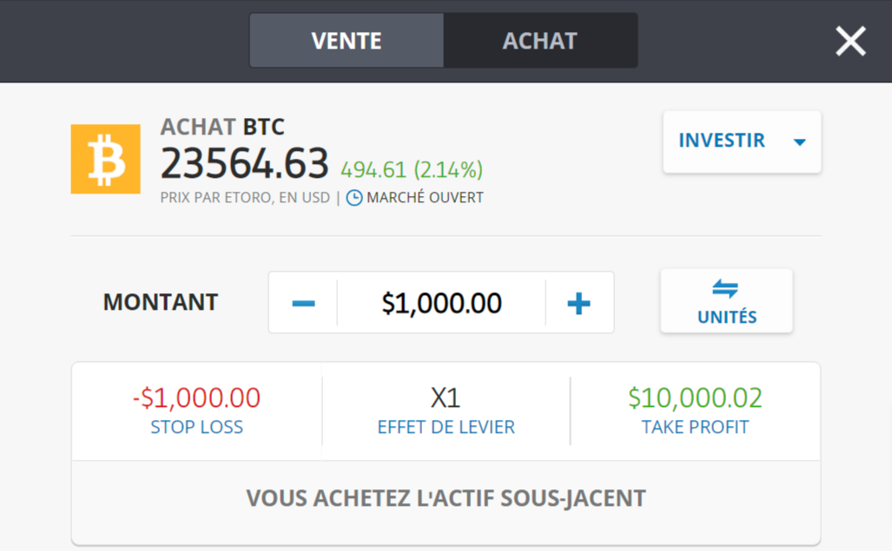Open the STOP LOSS settings
892x551 pixels.
coord(196,411)
